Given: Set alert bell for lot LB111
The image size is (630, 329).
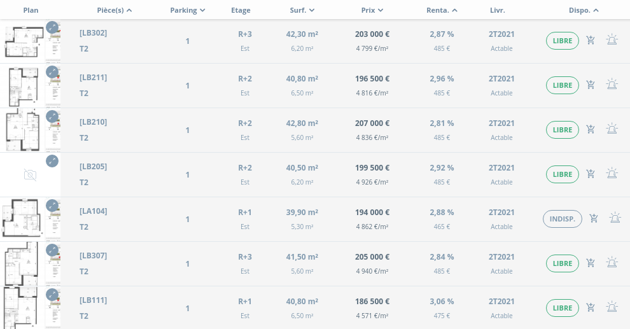Looking at the screenshot, I should [612, 308].
